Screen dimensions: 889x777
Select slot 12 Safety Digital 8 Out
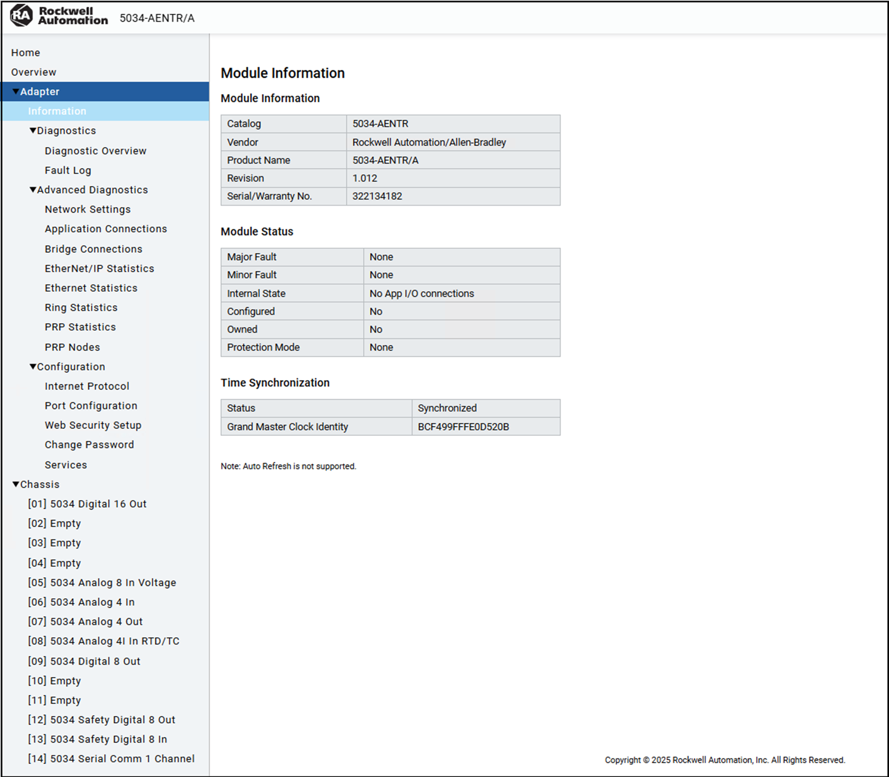pyautogui.click(x=102, y=720)
